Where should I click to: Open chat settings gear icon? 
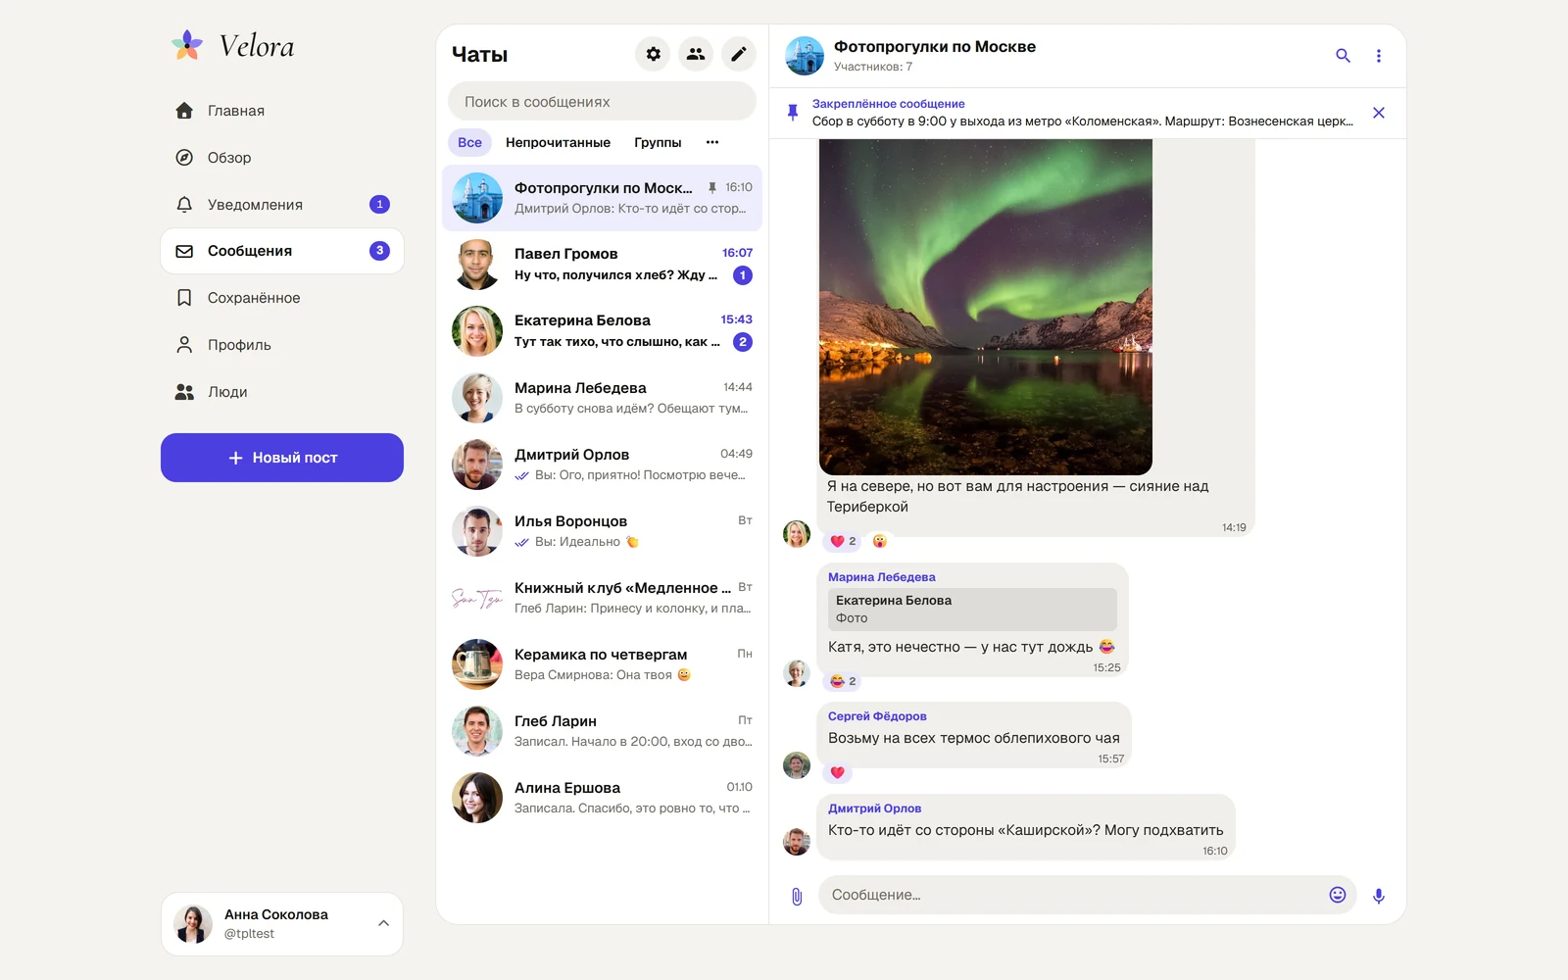click(x=653, y=54)
